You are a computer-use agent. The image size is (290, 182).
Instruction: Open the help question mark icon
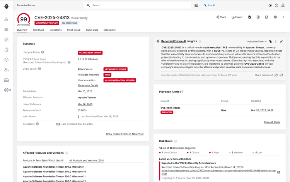[276, 5]
